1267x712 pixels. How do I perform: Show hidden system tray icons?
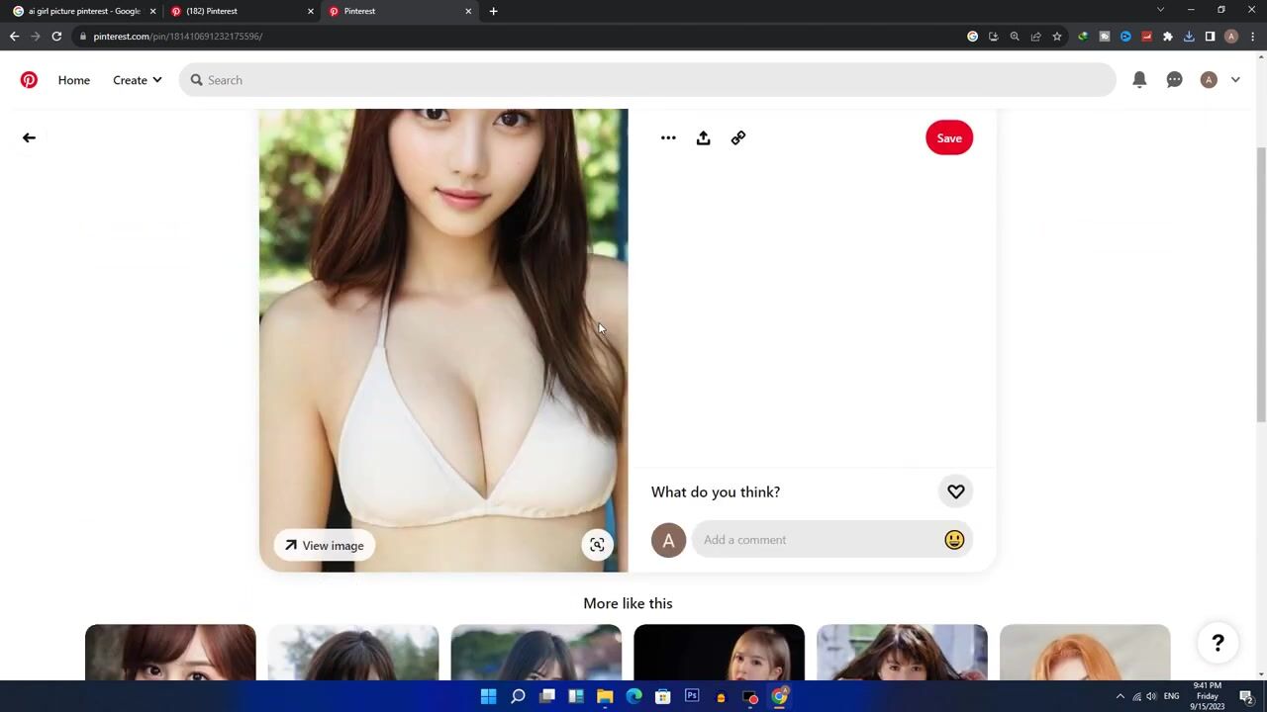[1120, 696]
